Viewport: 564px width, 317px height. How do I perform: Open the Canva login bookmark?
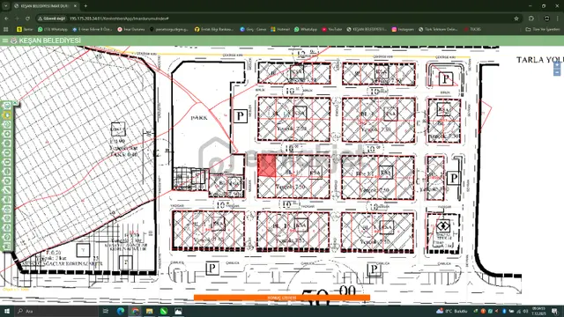pyautogui.click(x=253, y=29)
